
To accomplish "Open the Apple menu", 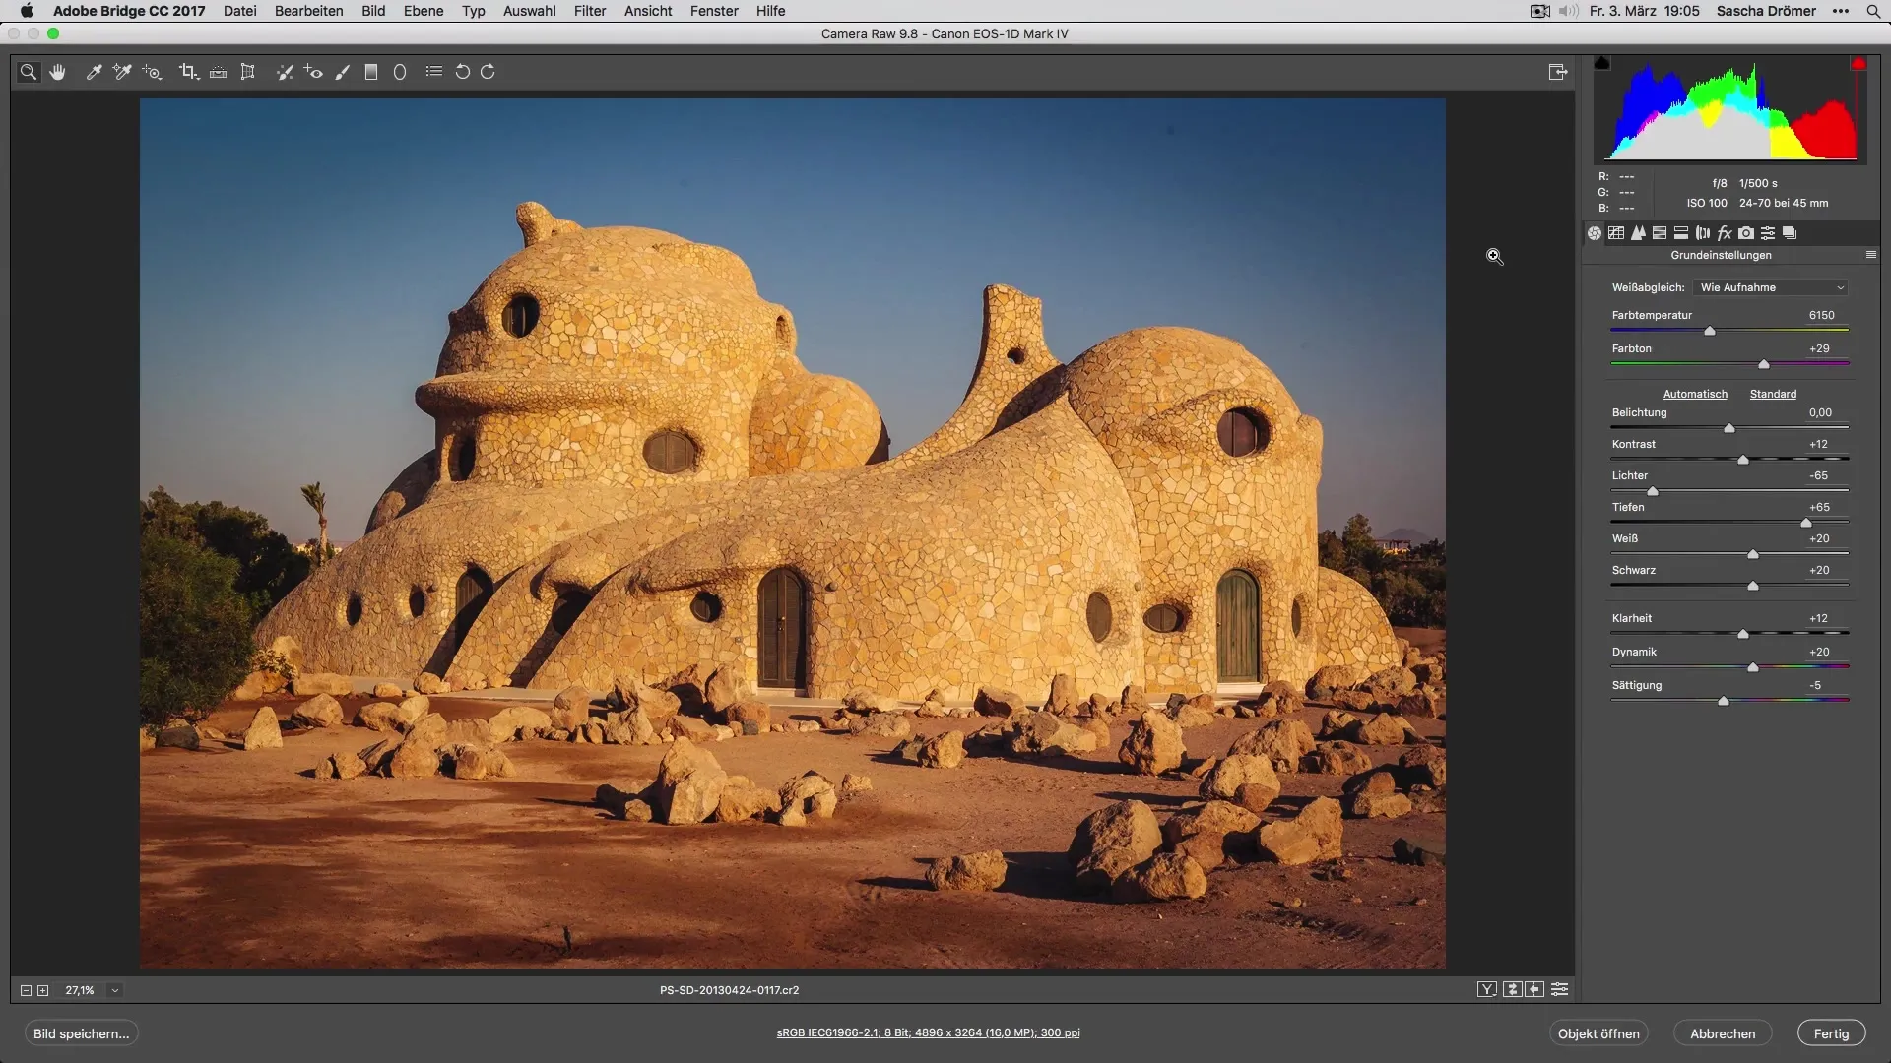I will [27, 11].
